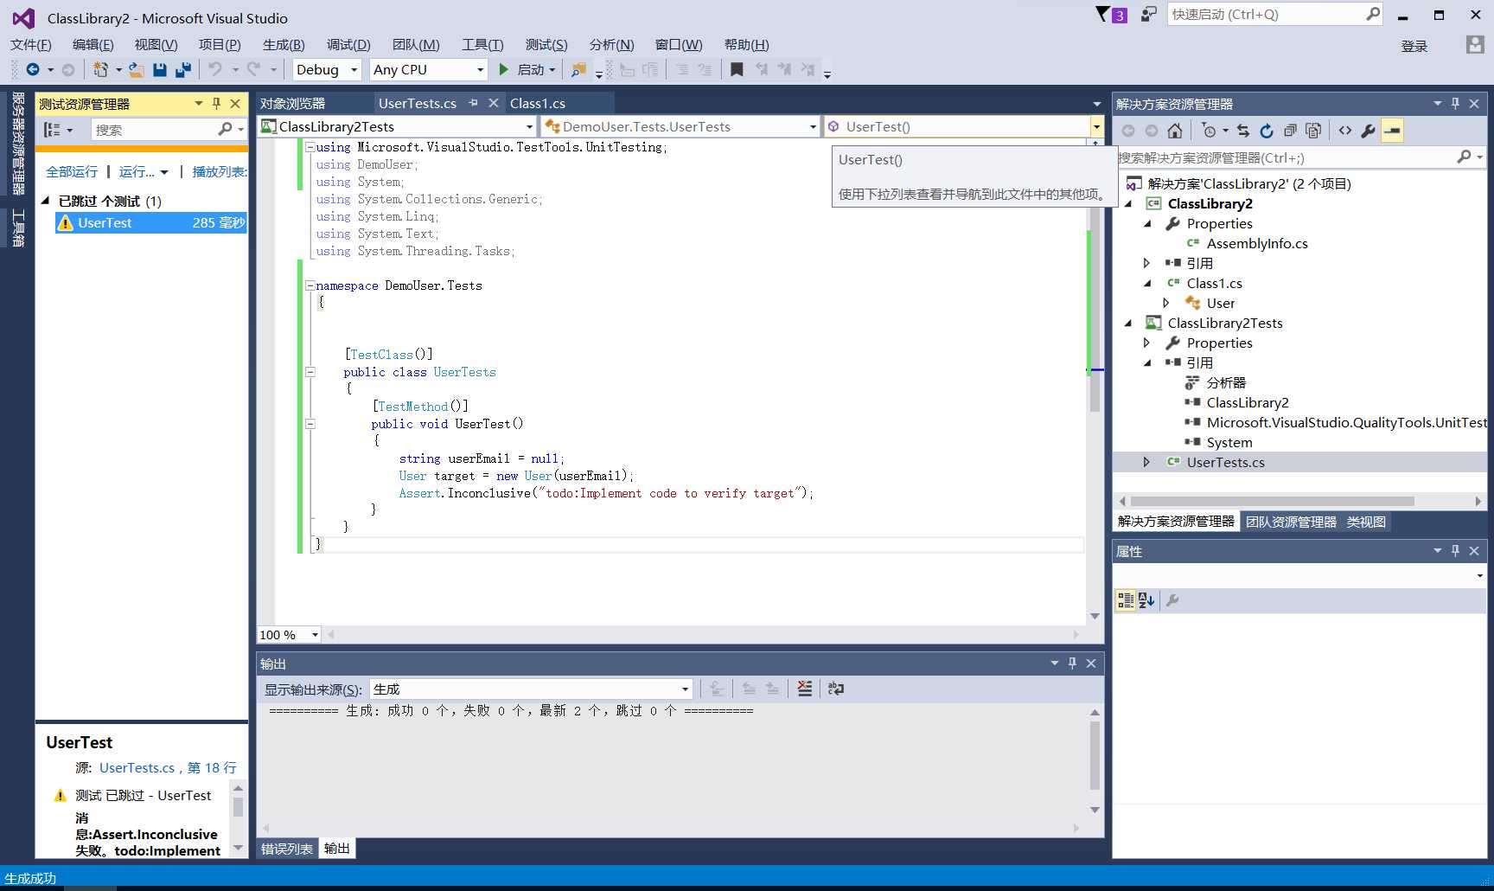Click the Save All toolbar icon
The image size is (1494, 891).
[x=182, y=69]
